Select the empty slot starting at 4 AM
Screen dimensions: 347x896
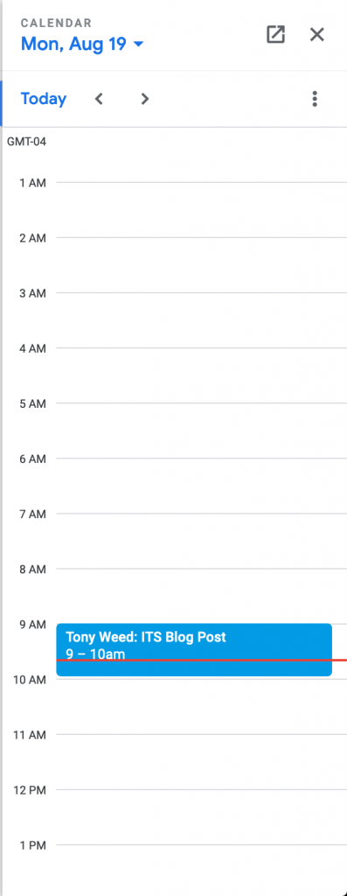[x=201, y=375]
